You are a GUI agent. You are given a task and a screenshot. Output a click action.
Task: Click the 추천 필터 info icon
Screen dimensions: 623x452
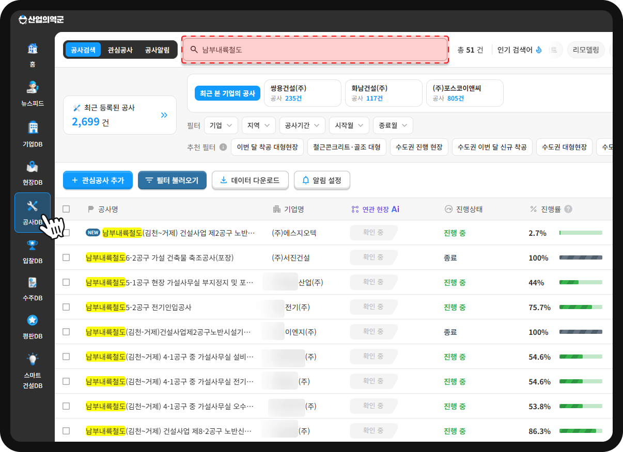[x=223, y=147]
